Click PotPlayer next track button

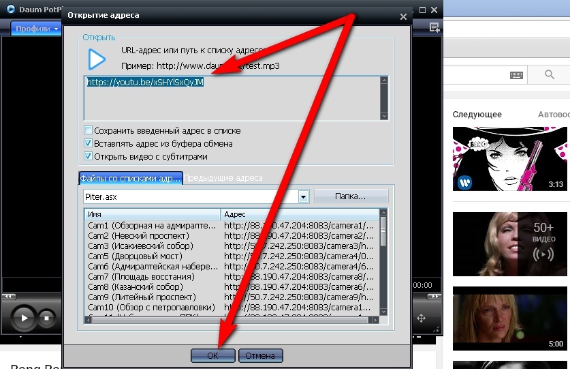434,296
